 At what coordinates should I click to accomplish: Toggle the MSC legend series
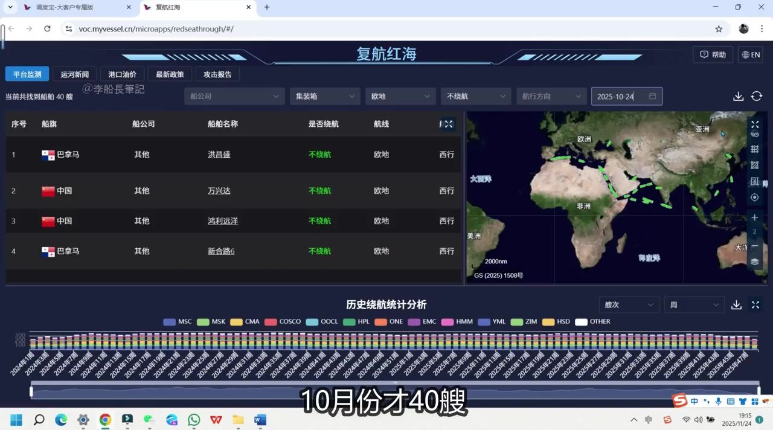(x=178, y=322)
